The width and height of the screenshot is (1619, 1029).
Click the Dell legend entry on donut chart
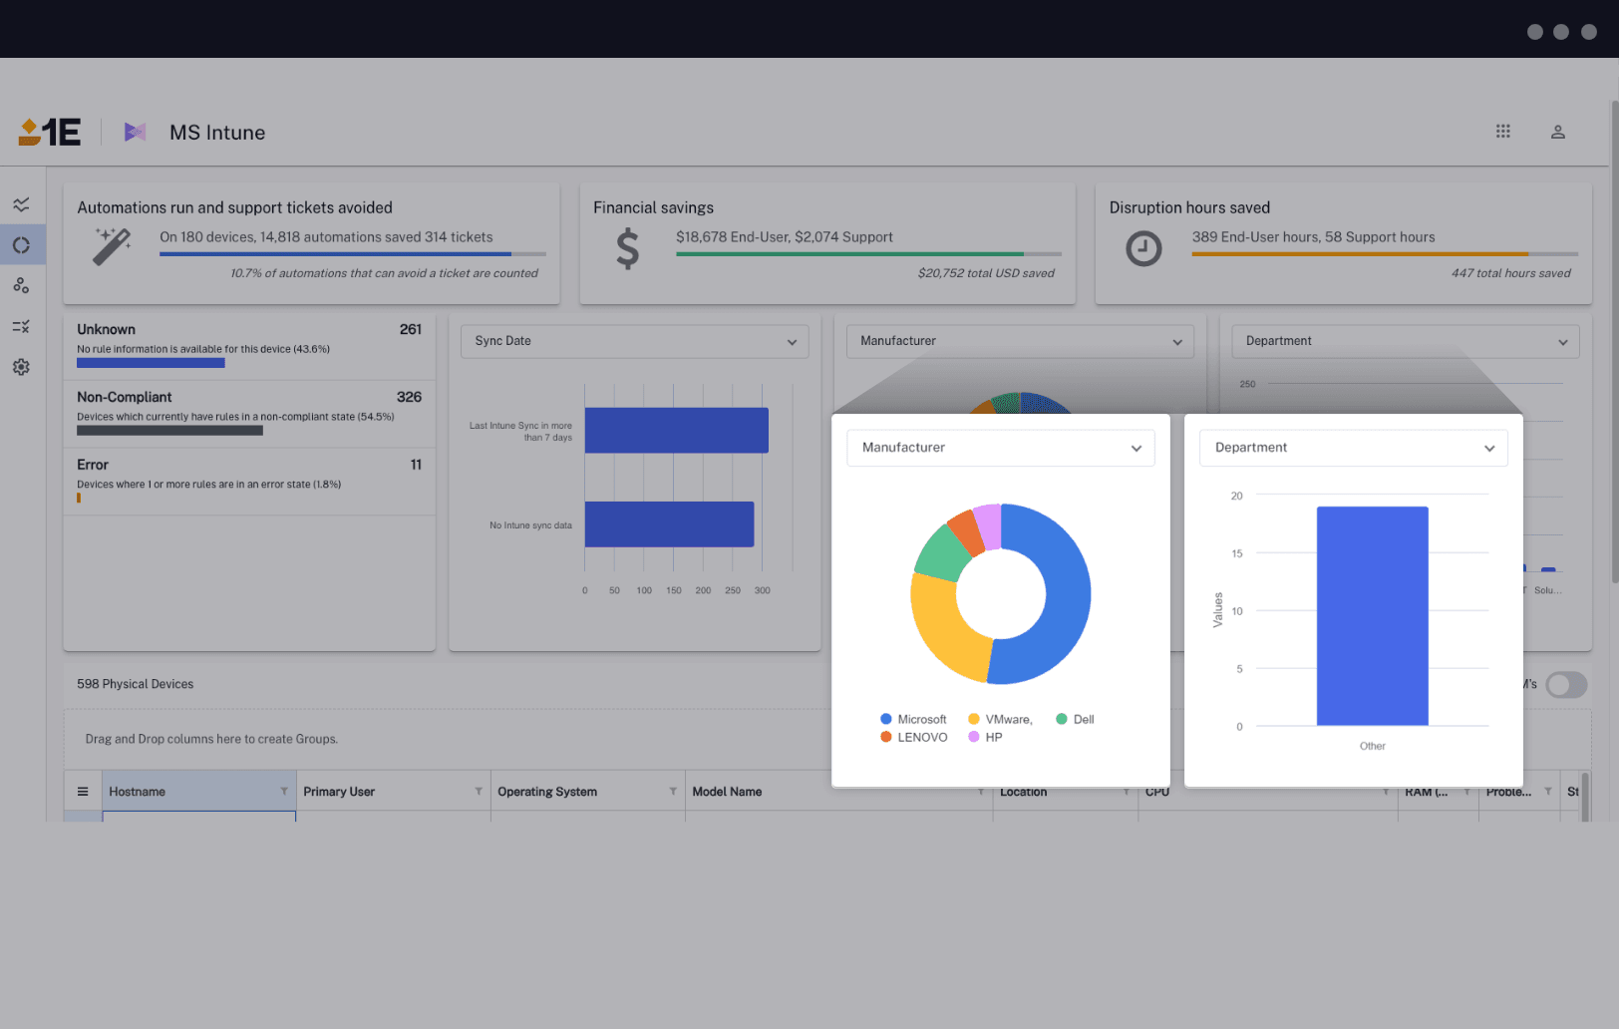(1075, 718)
